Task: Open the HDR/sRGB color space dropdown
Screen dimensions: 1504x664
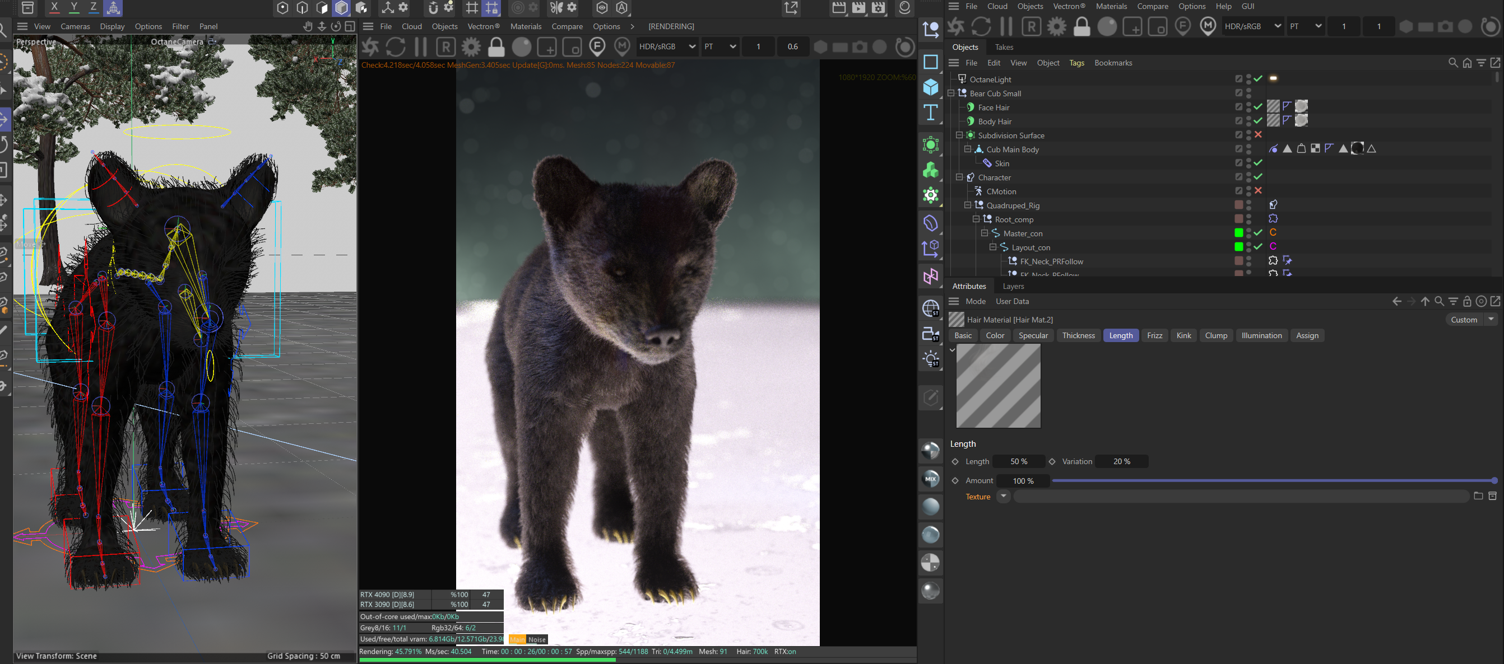Action: pos(667,46)
